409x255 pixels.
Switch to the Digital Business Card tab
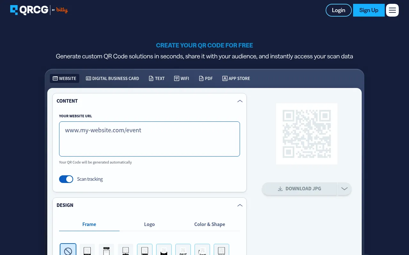pyautogui.click(x=112, y=78)
